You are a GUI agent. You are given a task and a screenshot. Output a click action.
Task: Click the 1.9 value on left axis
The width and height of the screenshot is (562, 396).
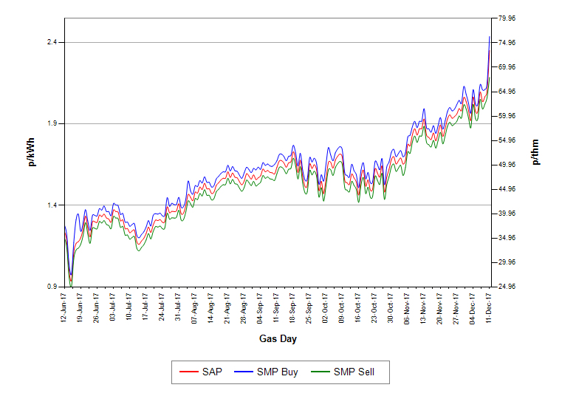(52, 123)
